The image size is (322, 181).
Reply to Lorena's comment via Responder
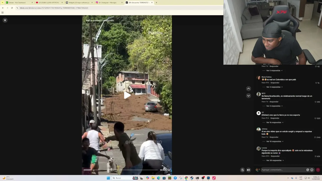click(275, 156)
